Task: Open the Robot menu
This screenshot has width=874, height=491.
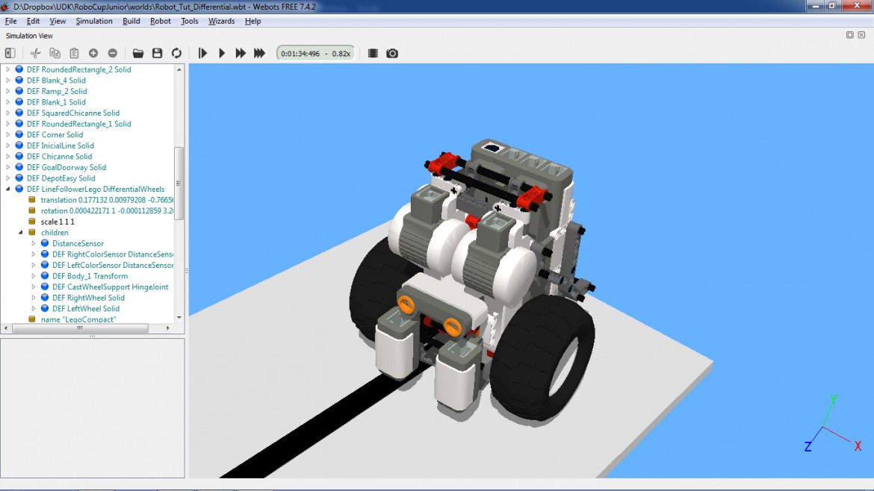Action: click(x=160, y=21)
